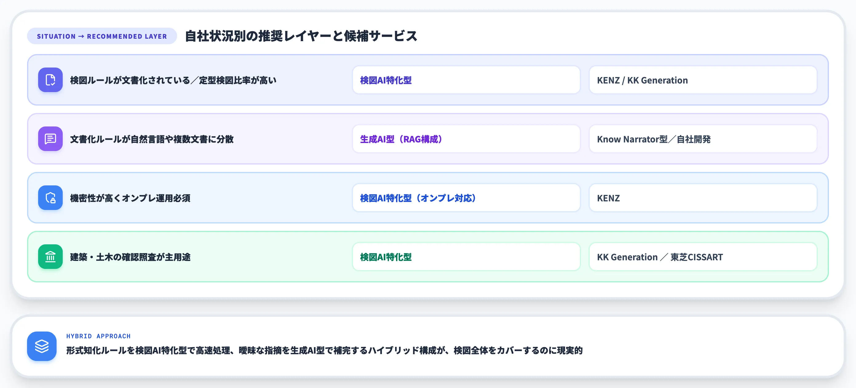Click the SITUATION → RECOMMENDED LAYER badge

click(x=102, y=36)
